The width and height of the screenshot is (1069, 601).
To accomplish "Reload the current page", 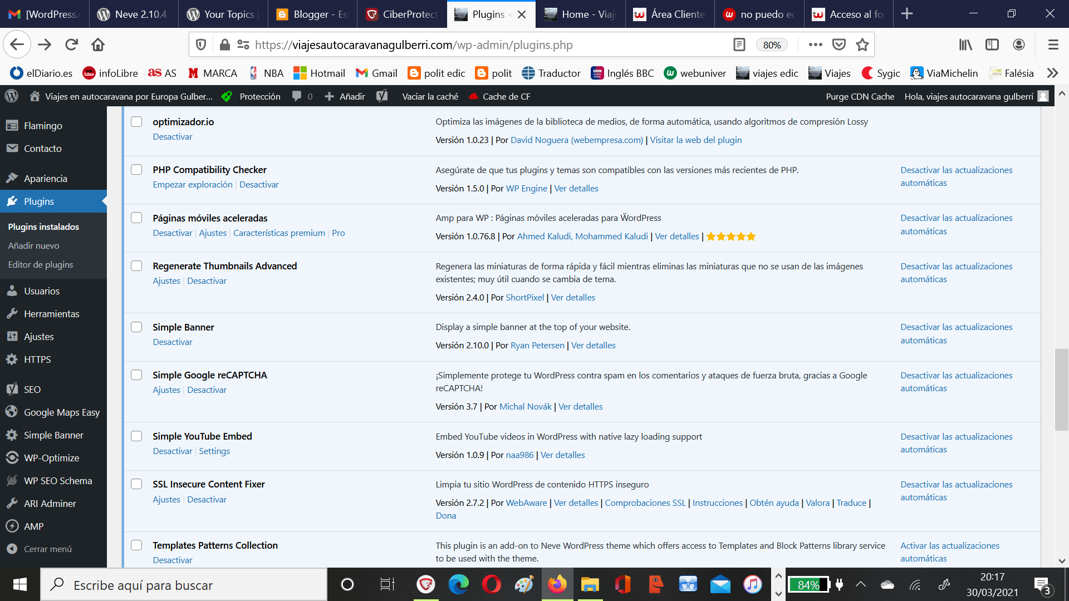I will (71, 45).
